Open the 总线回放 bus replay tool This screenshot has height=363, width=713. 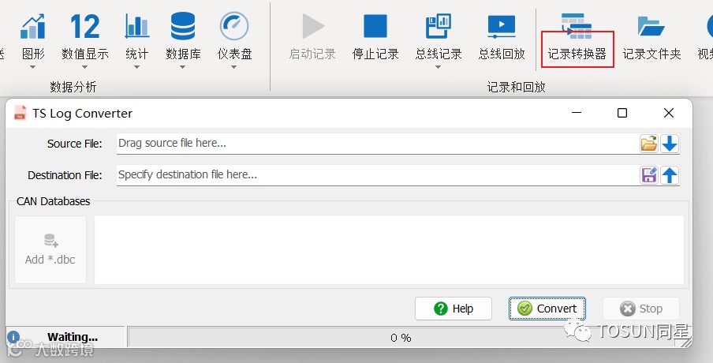click(x=502, y=36)
